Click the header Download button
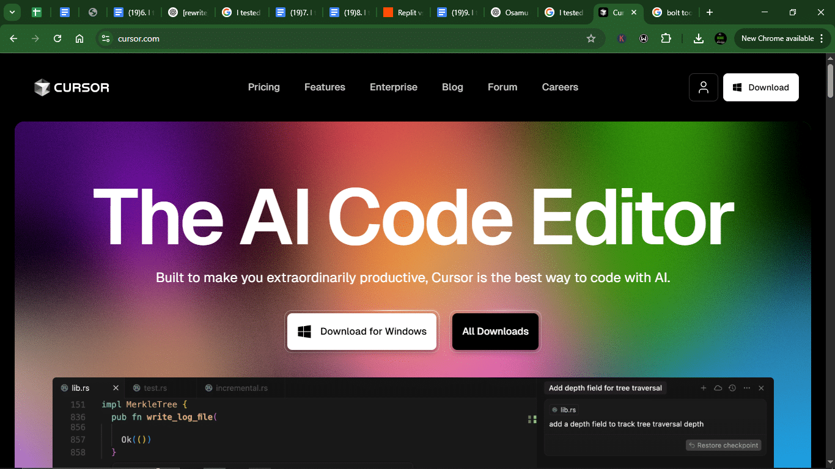 pos(761,87)
